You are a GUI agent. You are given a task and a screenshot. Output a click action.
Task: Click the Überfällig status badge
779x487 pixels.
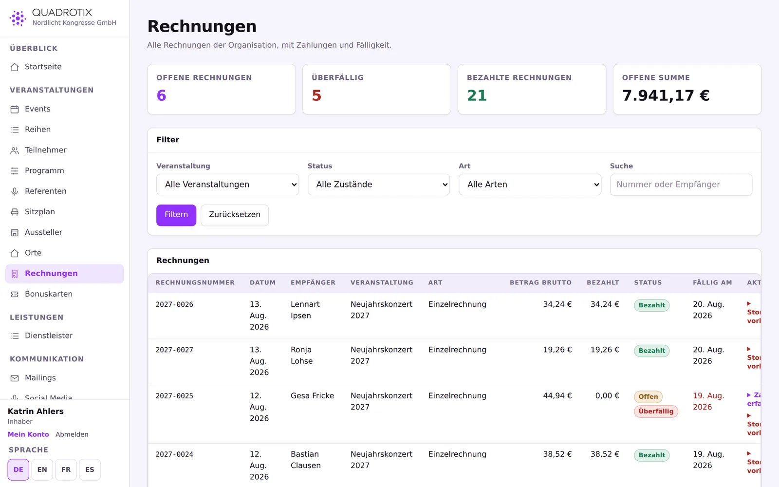[x=656, y=412]
